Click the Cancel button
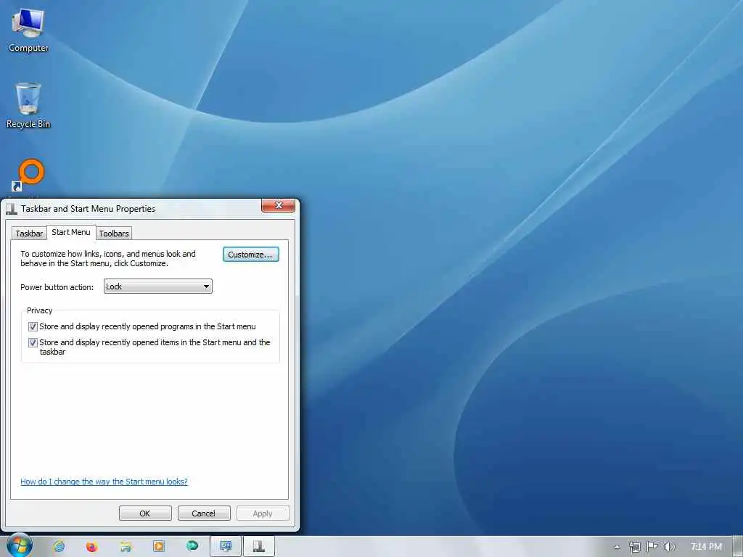This screenshot has width=743, height=557. (204, 513)
